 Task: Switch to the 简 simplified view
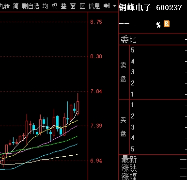pyautogui.click(x=16, y=6)
